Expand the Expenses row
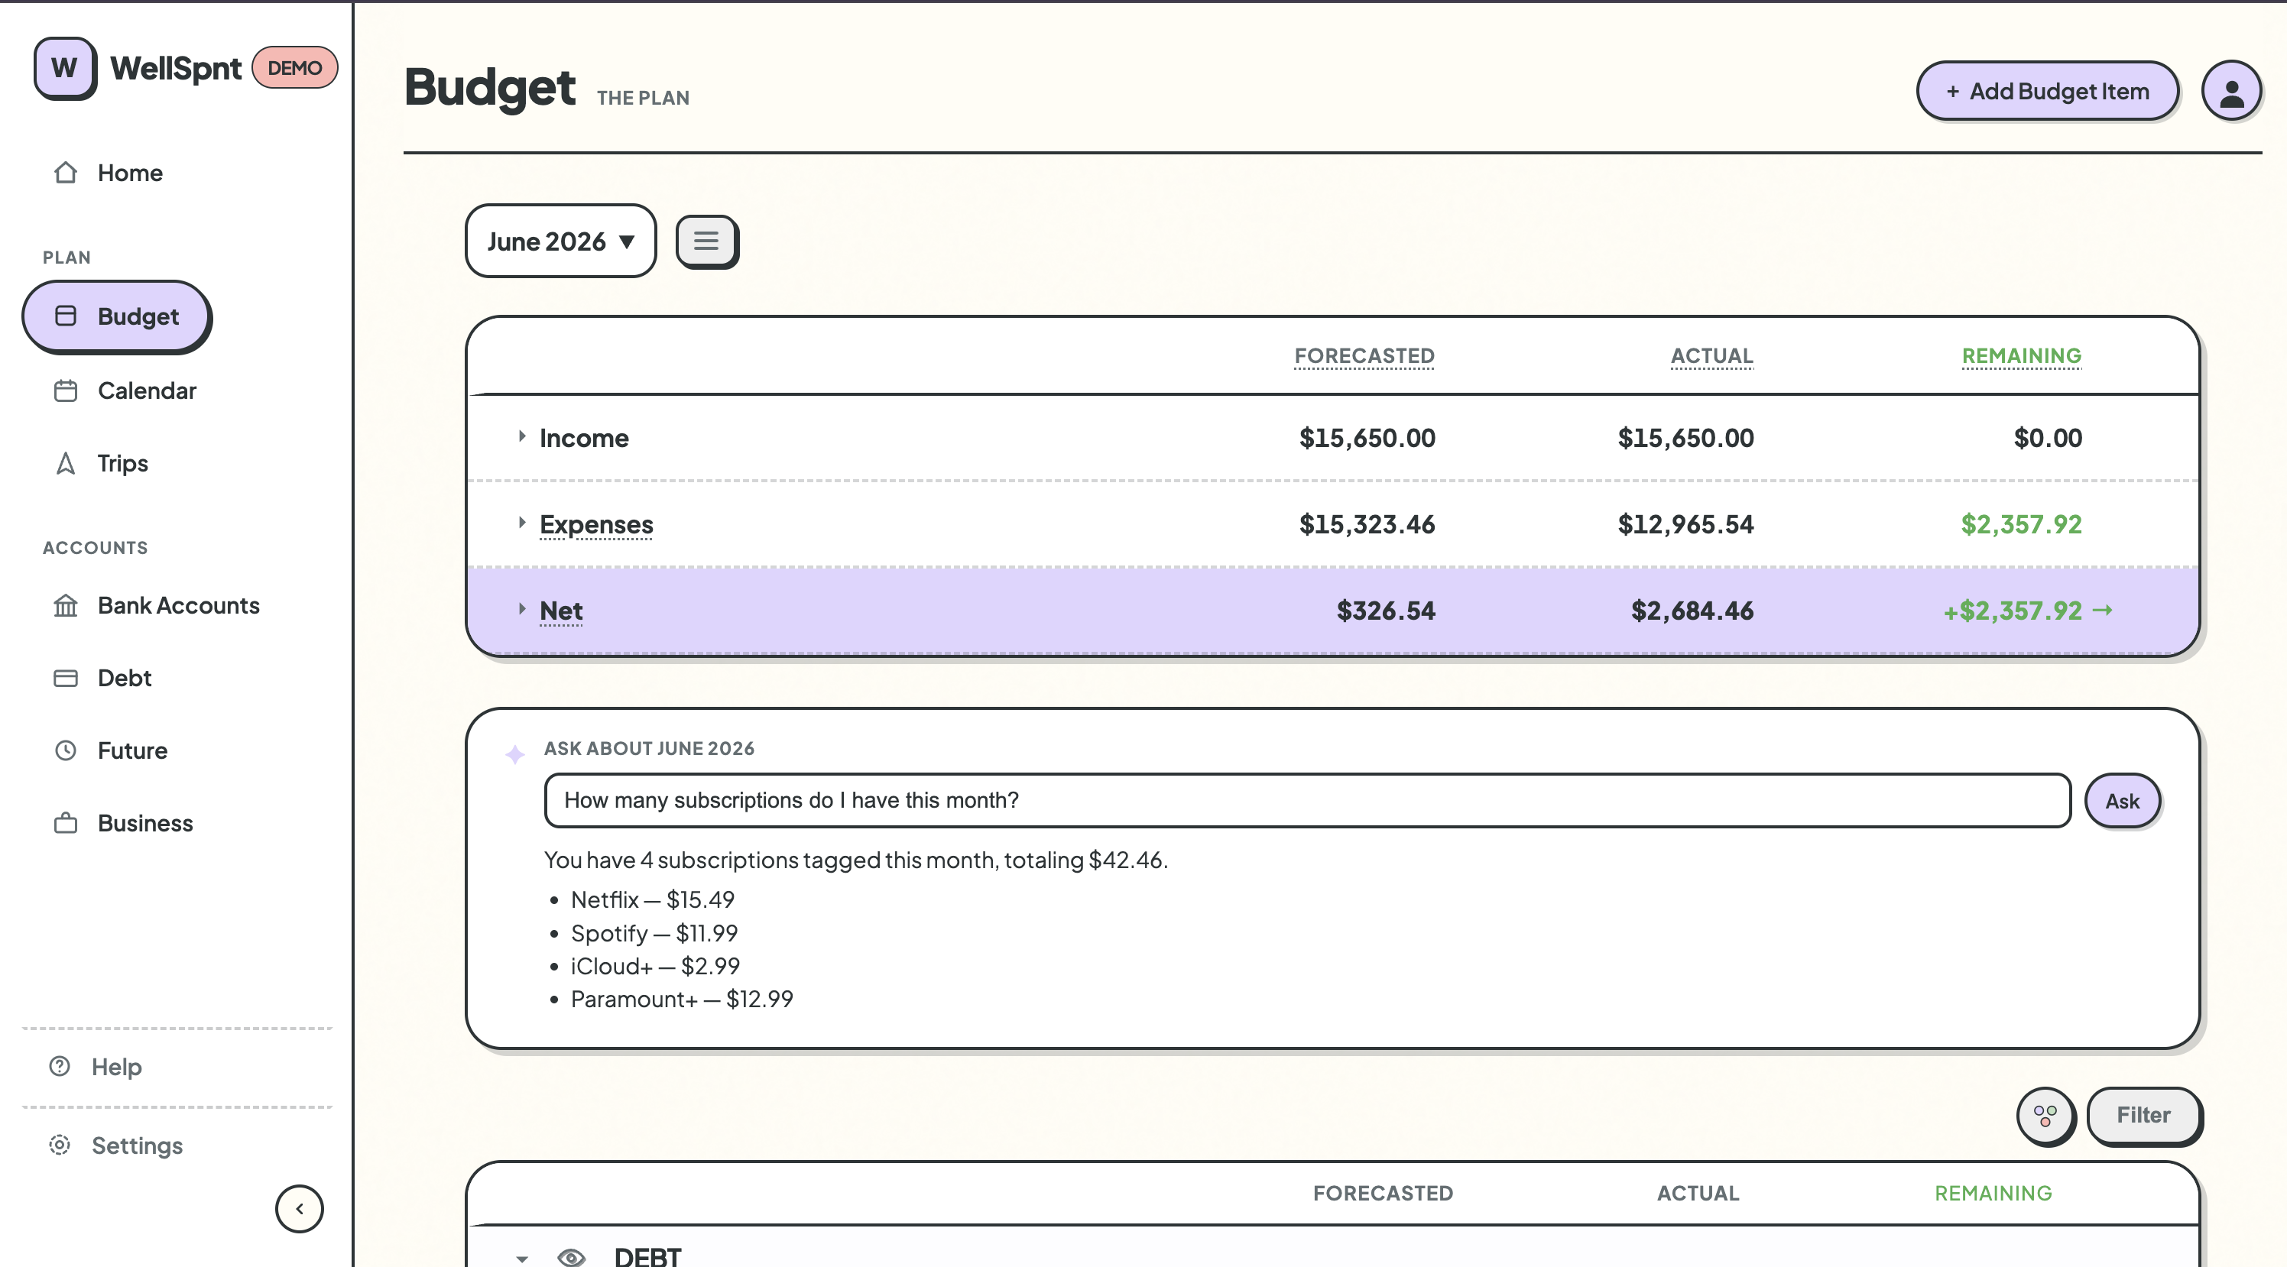 tap(522, 522)
